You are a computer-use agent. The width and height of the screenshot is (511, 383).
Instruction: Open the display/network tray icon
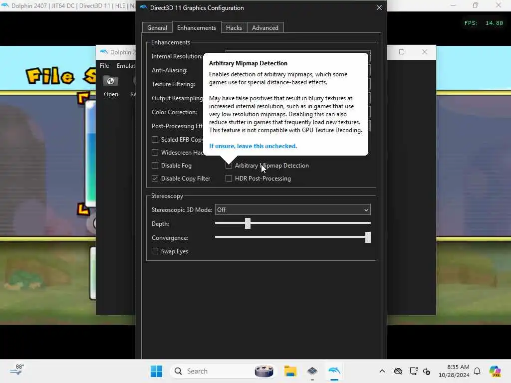pos(414,371)
